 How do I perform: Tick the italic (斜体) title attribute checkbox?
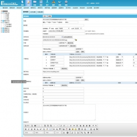pyautogui.click(x=52, y=22)
